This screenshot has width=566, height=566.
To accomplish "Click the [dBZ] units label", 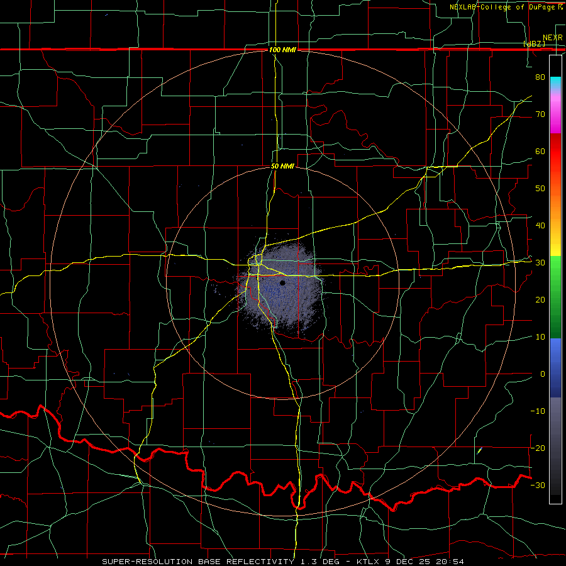I will [534, 43].
